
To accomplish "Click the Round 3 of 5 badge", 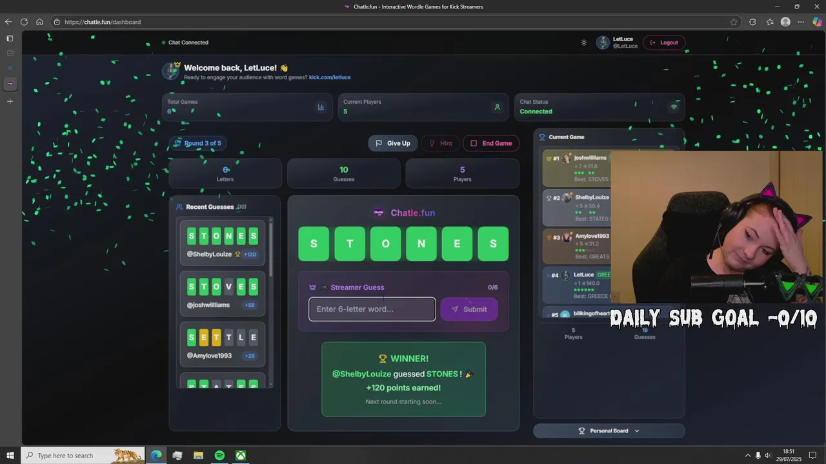I will point(198,143).
